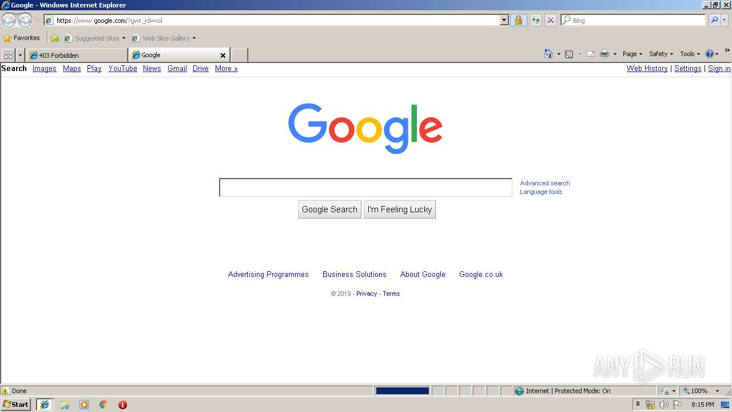Click the I'm Feeling Lucky button
The height and width of the screenshot is (412, 732).
pyautogui.click(x=400, y=209)
